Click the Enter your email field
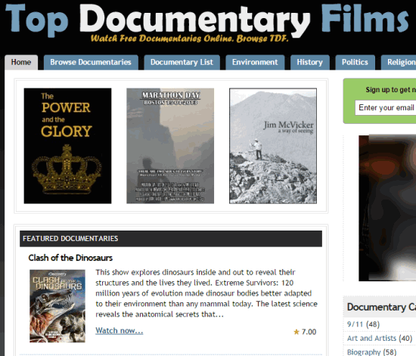The image size is (416, 356). pyautogui.click(x=386, y=107)
